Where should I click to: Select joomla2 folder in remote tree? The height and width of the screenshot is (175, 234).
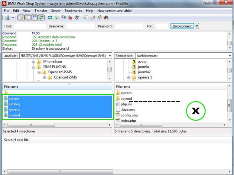tap(144, 72)
